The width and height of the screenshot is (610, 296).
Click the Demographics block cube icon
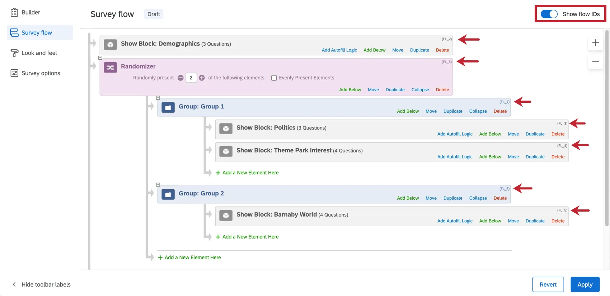[x=110, y=45]
